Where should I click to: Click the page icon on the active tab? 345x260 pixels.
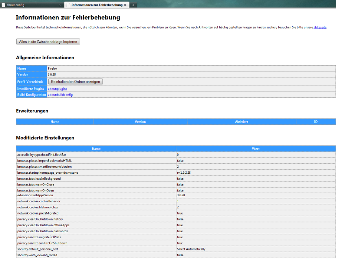68,5
